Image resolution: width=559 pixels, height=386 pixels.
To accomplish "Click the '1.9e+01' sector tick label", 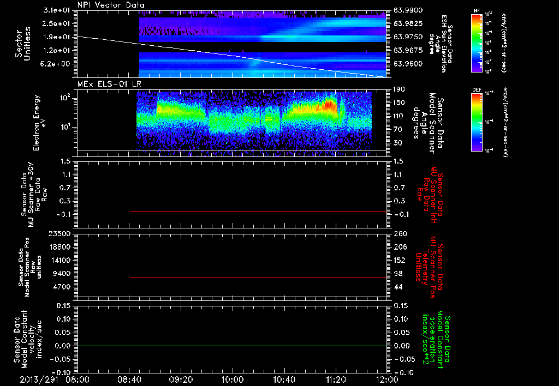I will click(x=57, y=37).
